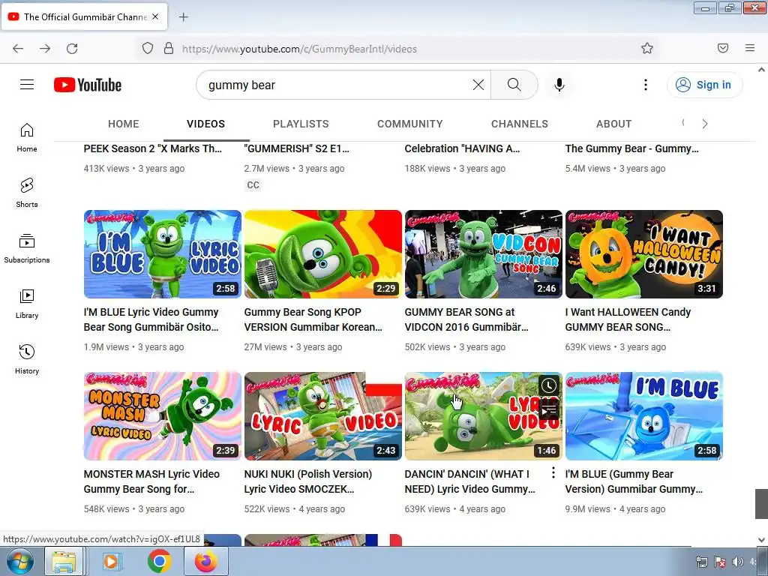Go forward with the browser forward arrow

click(x=45, y=49)
